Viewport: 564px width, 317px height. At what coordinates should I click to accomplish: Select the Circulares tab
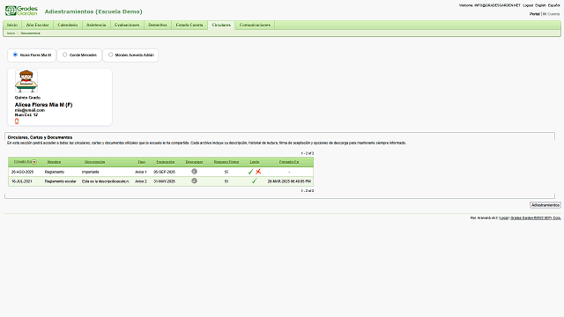click(x=221, y=25)
